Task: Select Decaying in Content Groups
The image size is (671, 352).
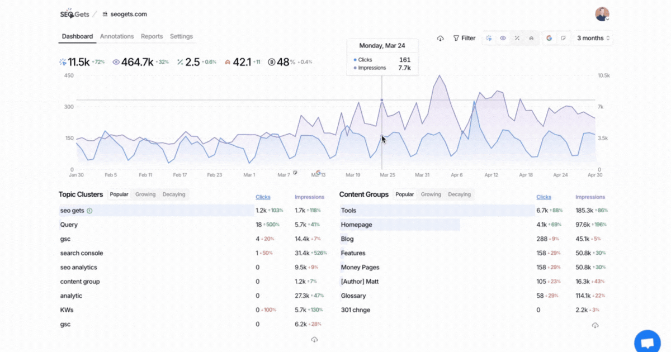Action: [459, 194]
